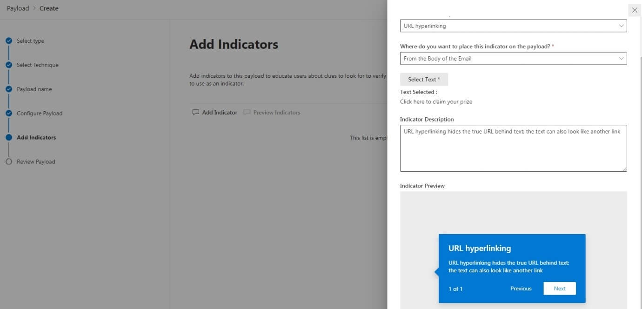
Task: Open the Add Indicator icon
Action: pos(196,112)
